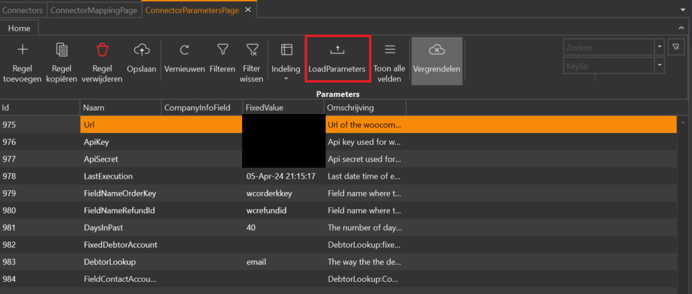Click the LoadParameters upload icon

point(337,51)
